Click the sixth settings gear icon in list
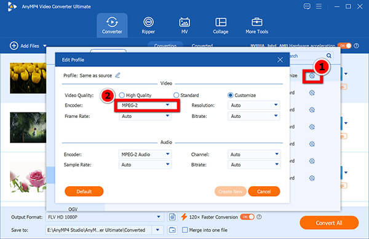The image size is (369, 239). coord(312,161)
